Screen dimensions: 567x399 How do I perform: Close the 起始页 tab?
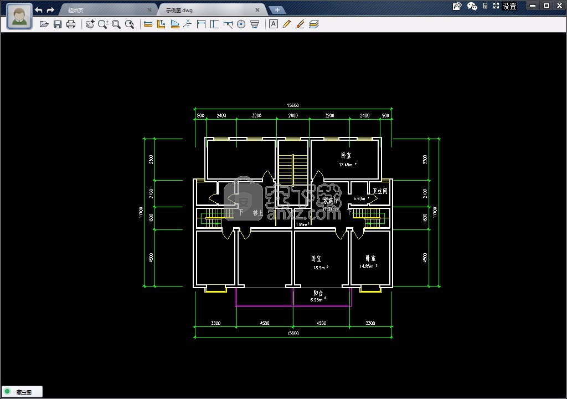(150, 10)
